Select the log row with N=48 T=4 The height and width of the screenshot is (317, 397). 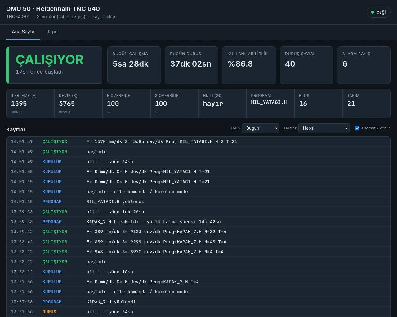pyautogui.click(x=198, y=242)
